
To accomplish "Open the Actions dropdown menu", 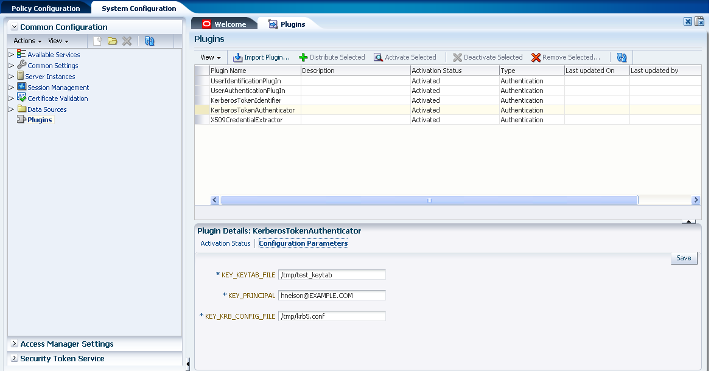I will click(x=24, y=41).
